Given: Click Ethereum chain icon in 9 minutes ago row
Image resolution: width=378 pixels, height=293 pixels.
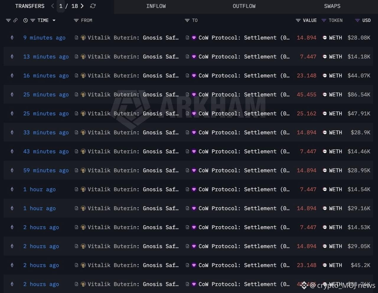Looking at the screenshot, I should pyautogui.click(x=12, y=38).
